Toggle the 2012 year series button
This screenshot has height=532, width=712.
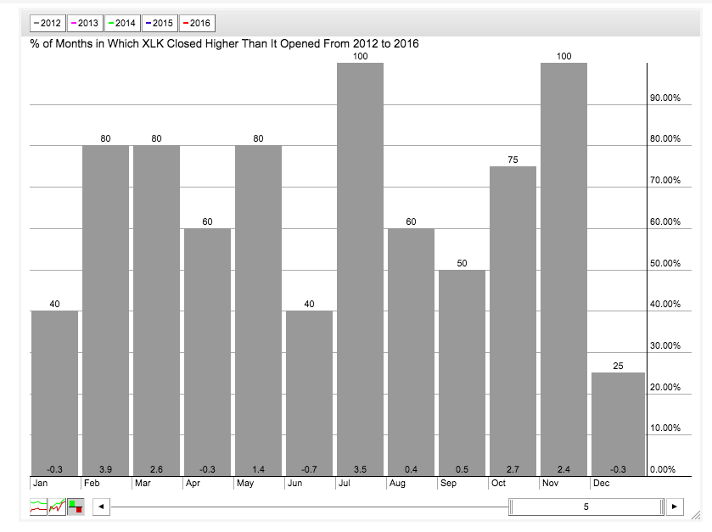[48, 23]
